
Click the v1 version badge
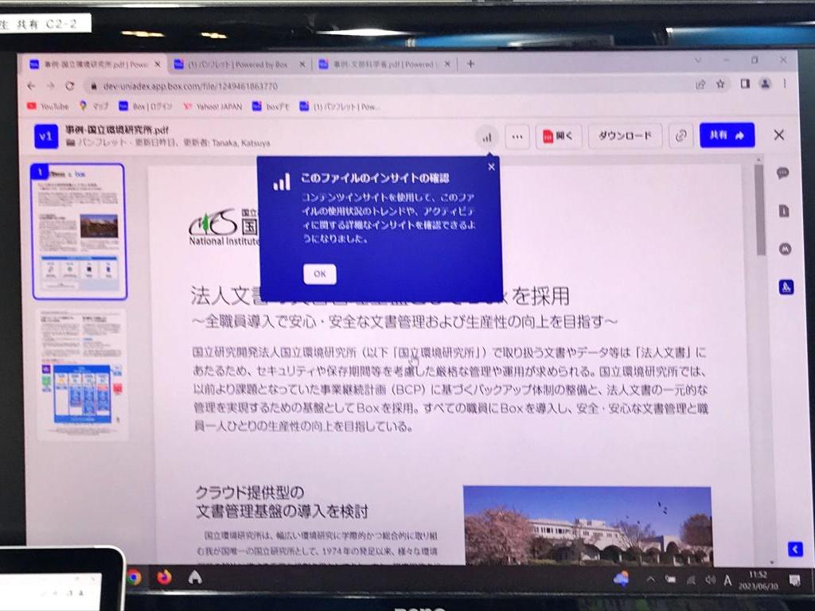coord(45,136)
